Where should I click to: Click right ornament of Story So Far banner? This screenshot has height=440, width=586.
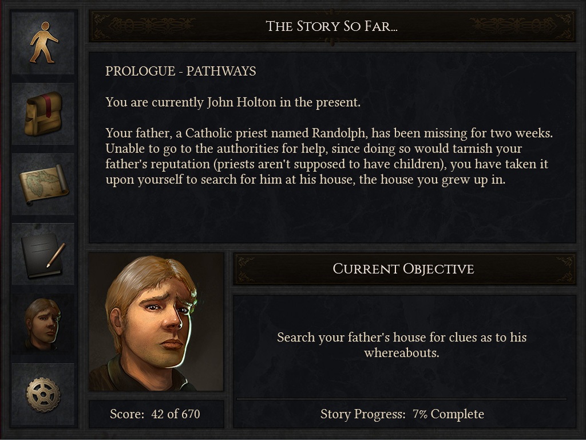coord(520,26)
